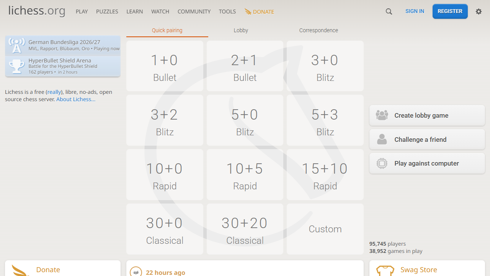
Task: Choose the Custom game tile
Action: click(325, 229)
